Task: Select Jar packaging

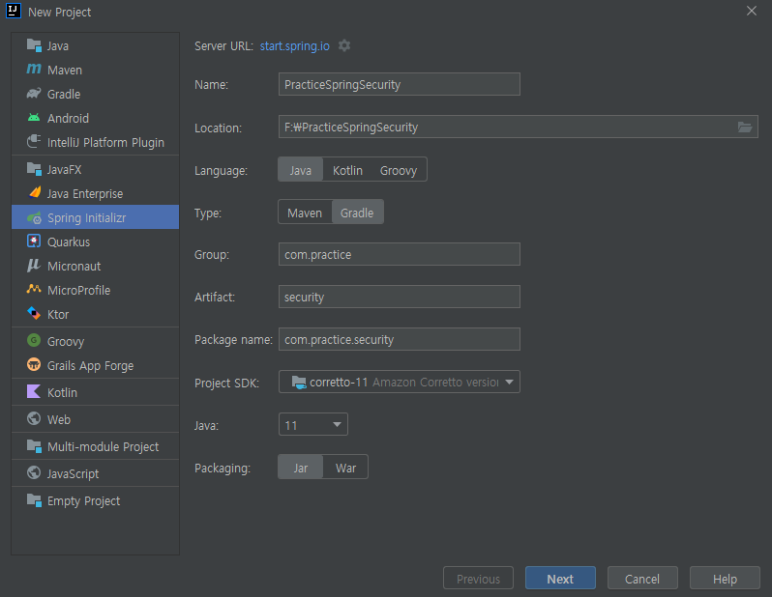Action: click(x=300, y=468)
